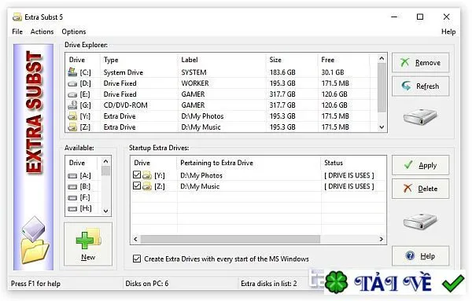Click Drive Explorer vertical scrollbar thumb
Screen dimensions: 472x301
pyautogui.click(x=382, y=87)
